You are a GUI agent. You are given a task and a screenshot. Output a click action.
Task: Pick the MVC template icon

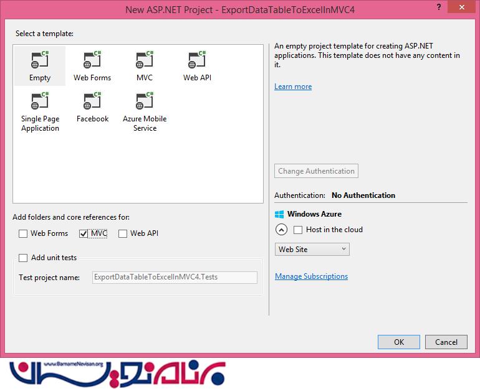(x=145, y=61)
